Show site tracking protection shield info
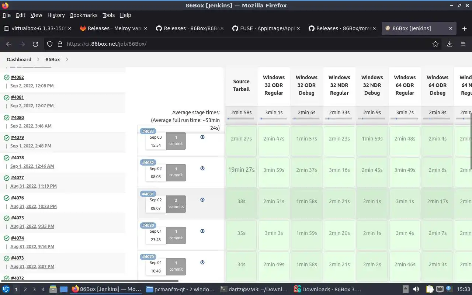This screenshot has height=295, width=472. 50,44
